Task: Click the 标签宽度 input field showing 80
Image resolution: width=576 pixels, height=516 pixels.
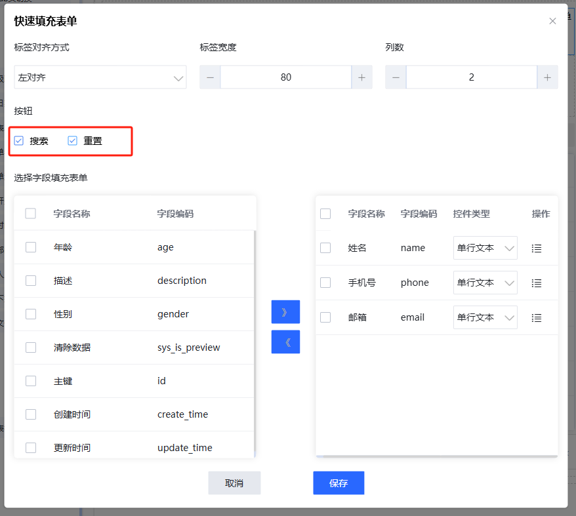Action: [286, 77]
